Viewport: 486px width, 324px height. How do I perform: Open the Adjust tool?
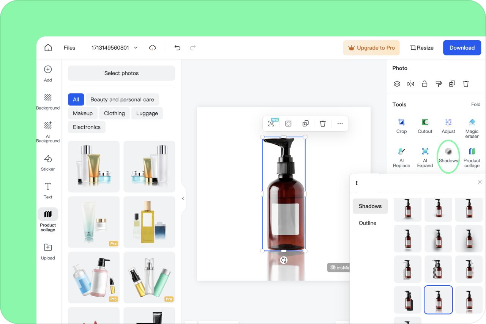(448, 126)
